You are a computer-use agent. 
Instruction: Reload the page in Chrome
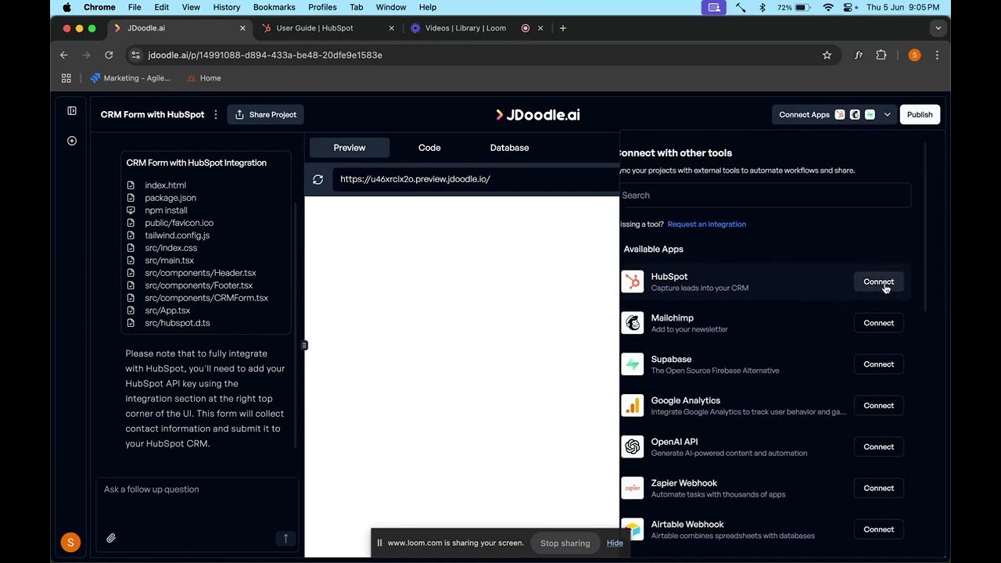pyautogui.click(x=109, y=55)
